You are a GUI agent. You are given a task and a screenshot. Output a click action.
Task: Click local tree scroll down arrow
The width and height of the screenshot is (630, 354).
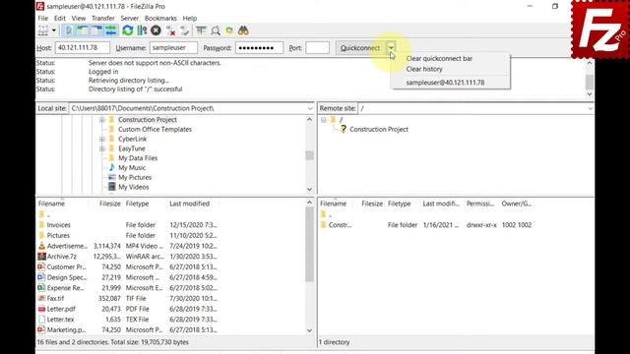(x=309, y=190)
